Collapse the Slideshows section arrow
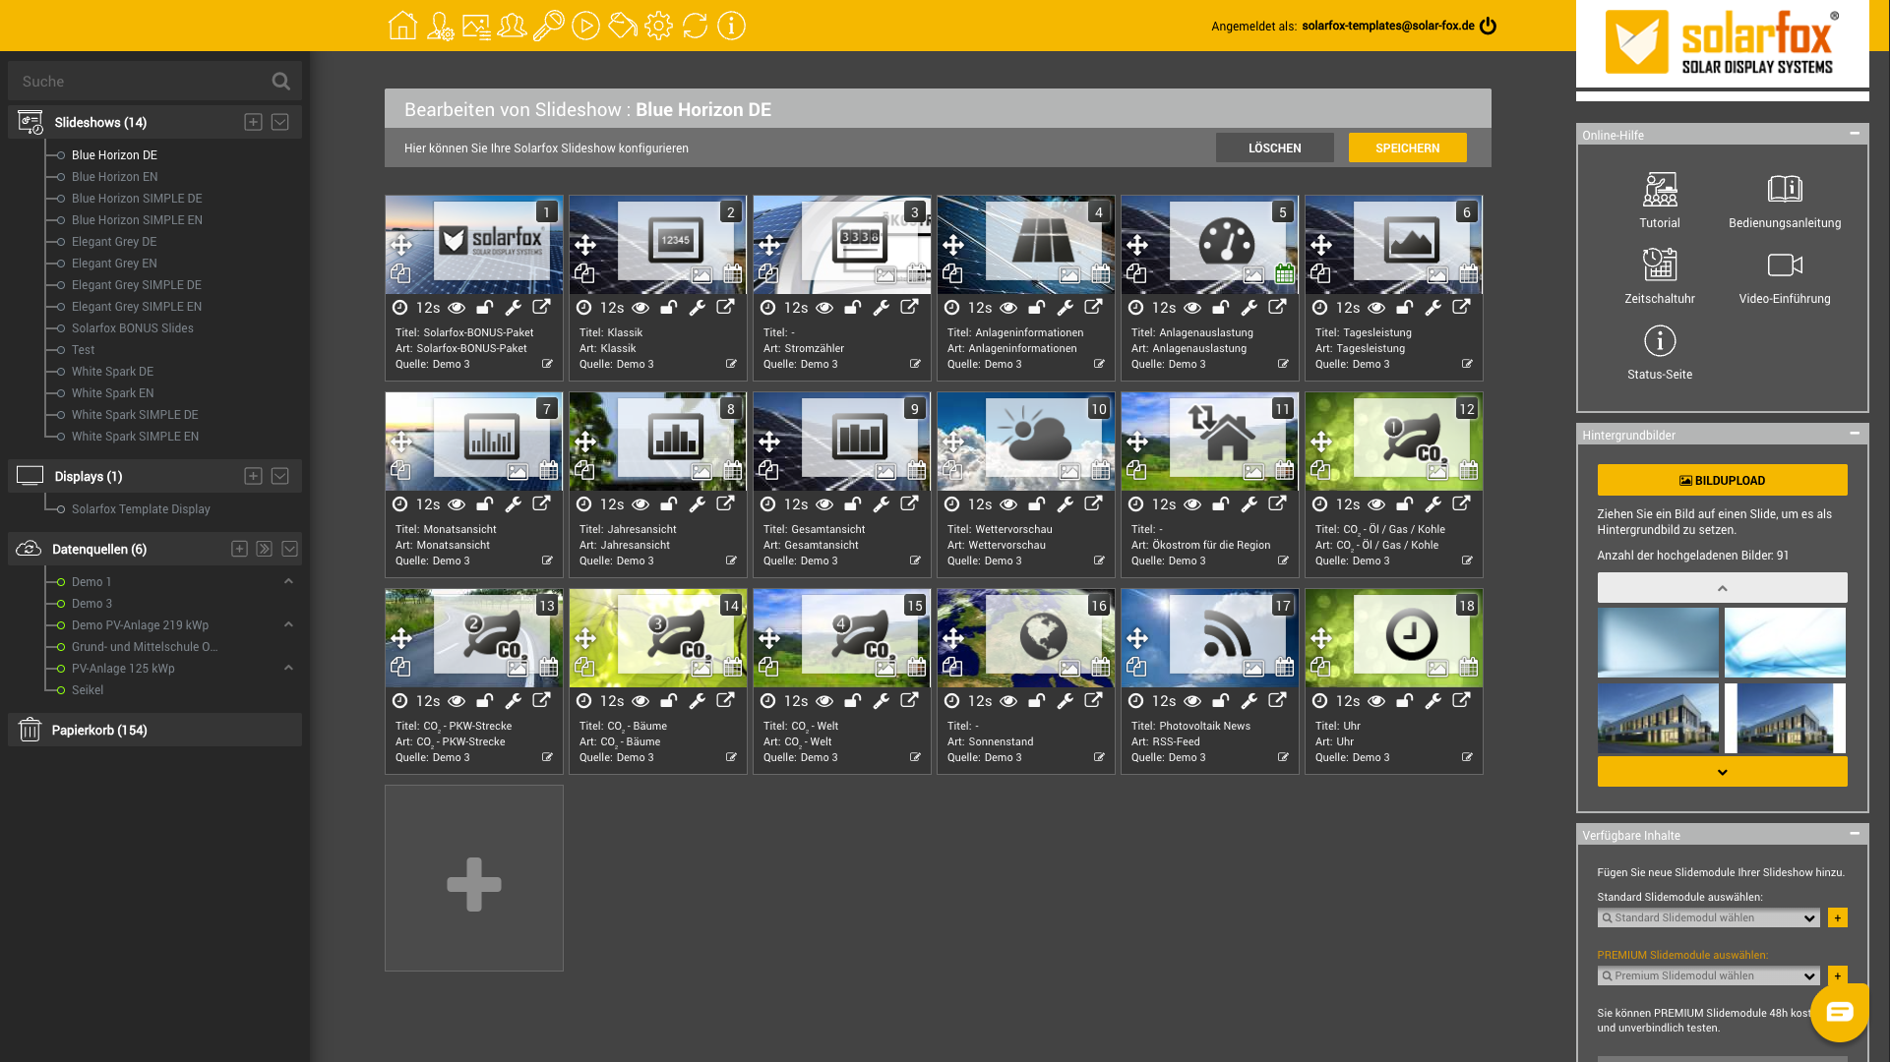Screen dimensions: 1890x1062 [x=279, y=122]
